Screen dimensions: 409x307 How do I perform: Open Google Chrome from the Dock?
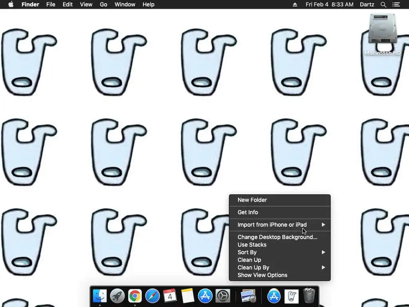[x=135, y=296]
